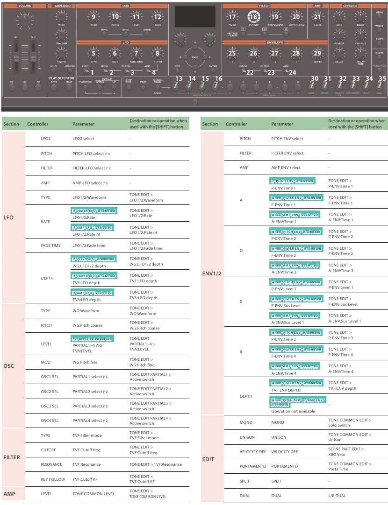Select the LFO section FILTER button
This screenshot has width=388, height=505.
click(126, 71)
